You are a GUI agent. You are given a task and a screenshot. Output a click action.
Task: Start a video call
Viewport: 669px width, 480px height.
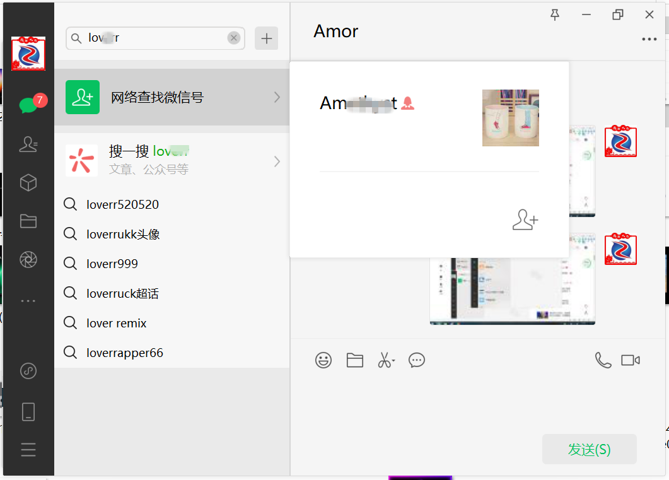pos(631,360)
